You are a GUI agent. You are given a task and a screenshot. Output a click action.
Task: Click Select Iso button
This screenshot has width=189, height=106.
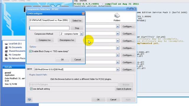tap(77, 21)
